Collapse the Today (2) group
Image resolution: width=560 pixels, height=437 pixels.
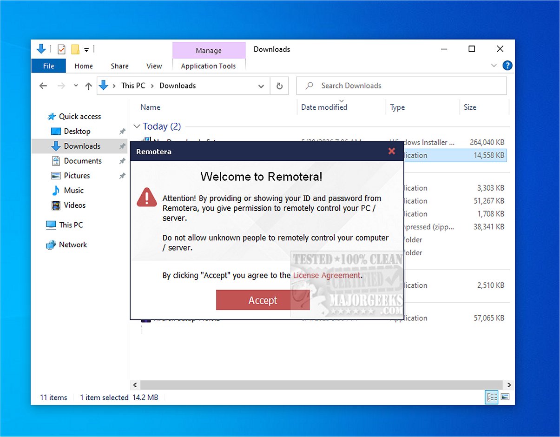point(137,126)
